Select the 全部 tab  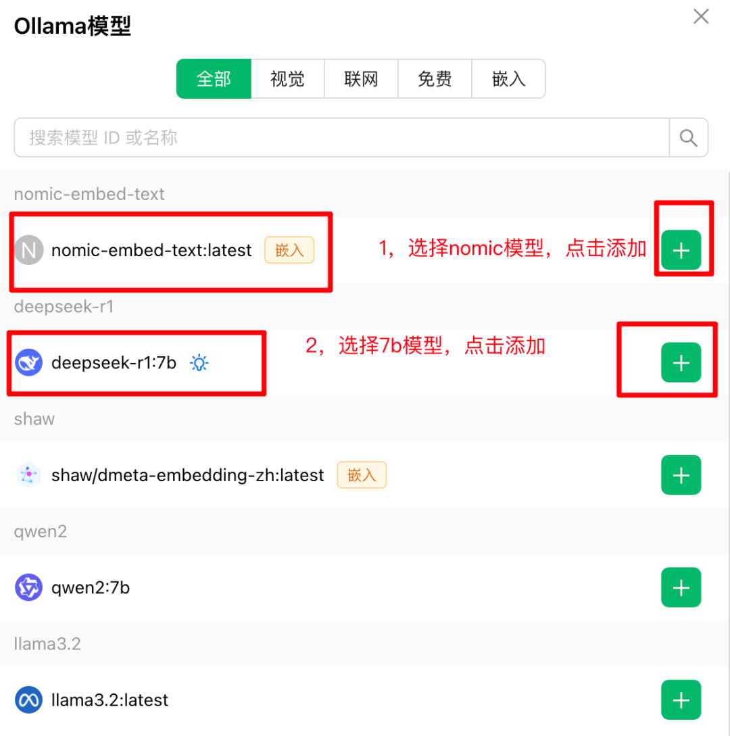pyautogui.click(x=214, y=79)
